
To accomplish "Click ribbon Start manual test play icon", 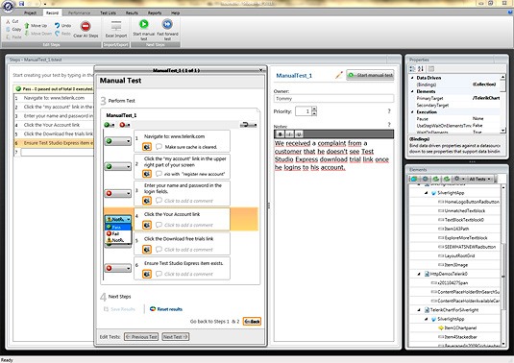I will 144,24.
